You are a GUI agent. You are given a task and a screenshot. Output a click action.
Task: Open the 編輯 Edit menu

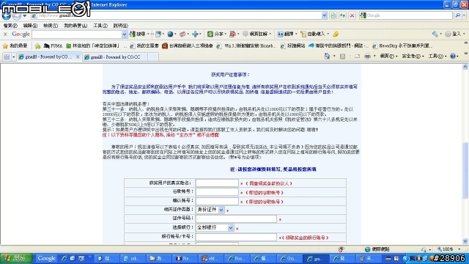tap(30, 26)
